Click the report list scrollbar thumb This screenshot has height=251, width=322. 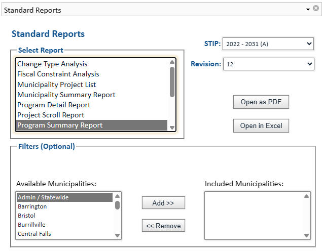172,82
